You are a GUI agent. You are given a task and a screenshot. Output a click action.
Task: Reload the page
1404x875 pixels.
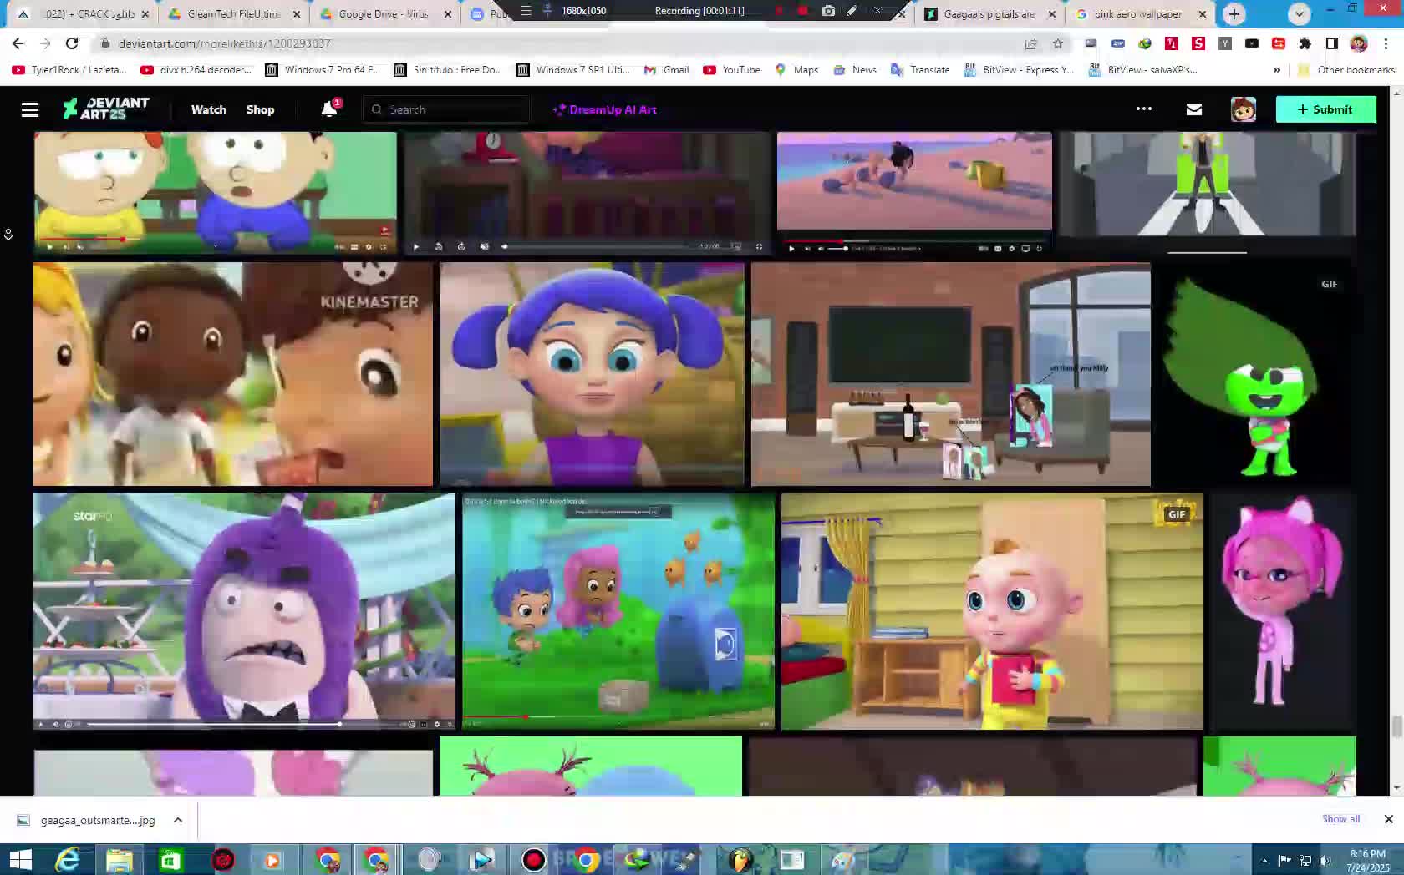(x=72, y=43)
